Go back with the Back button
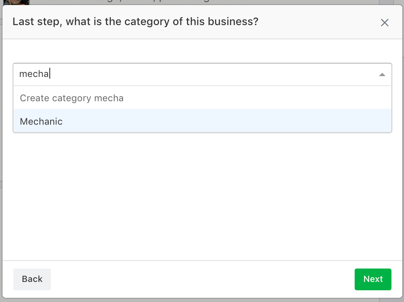Image resolution: width=404 pixels, height=302 pixels. coord(32,279)
